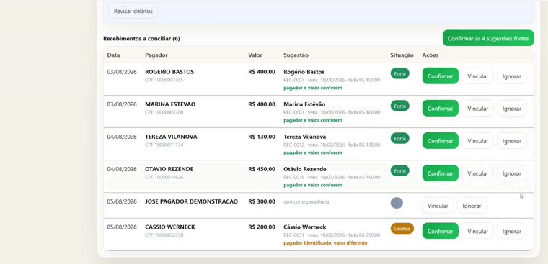Screen dimensions: 548x264
Task: Ignore the Cassio Werneck receipt
Action: pos(512,231)
